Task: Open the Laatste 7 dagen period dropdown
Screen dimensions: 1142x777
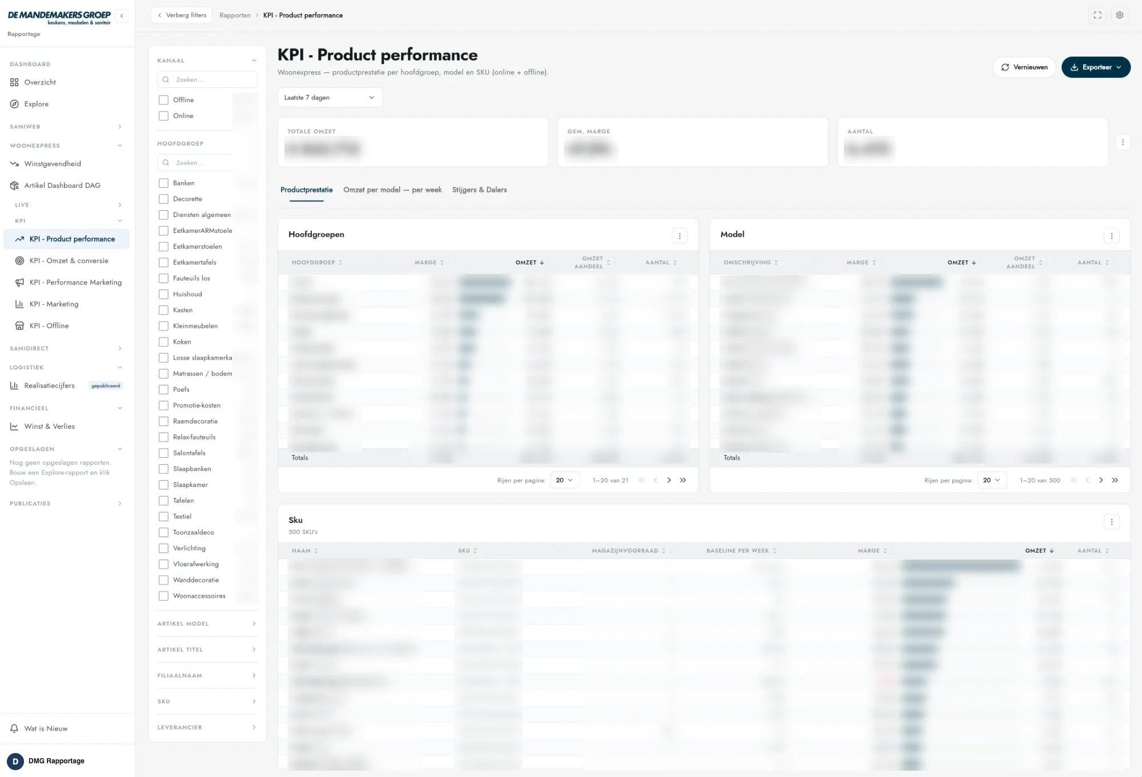Action: click(329, 98)
